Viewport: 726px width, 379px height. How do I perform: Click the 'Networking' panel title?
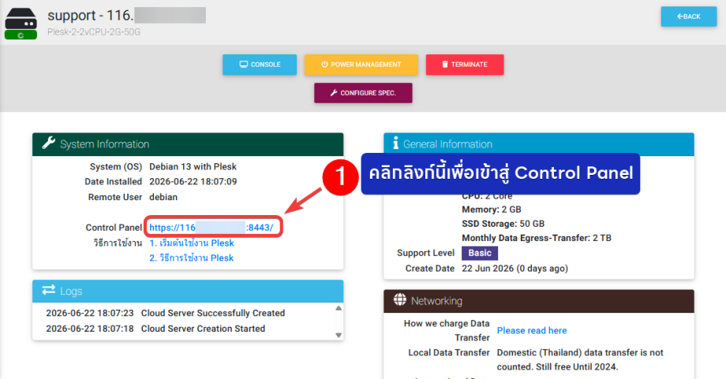coord(436,301)
